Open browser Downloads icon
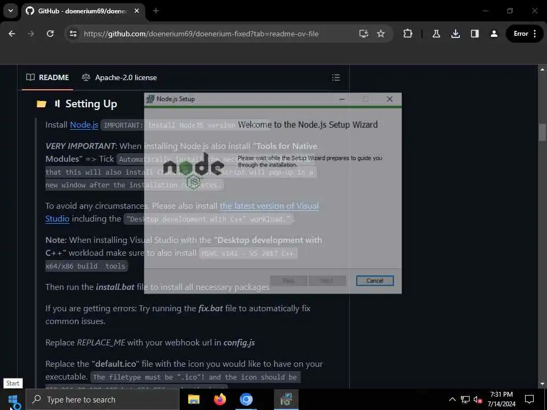This screenshot has height=410, width=547. 455,34
